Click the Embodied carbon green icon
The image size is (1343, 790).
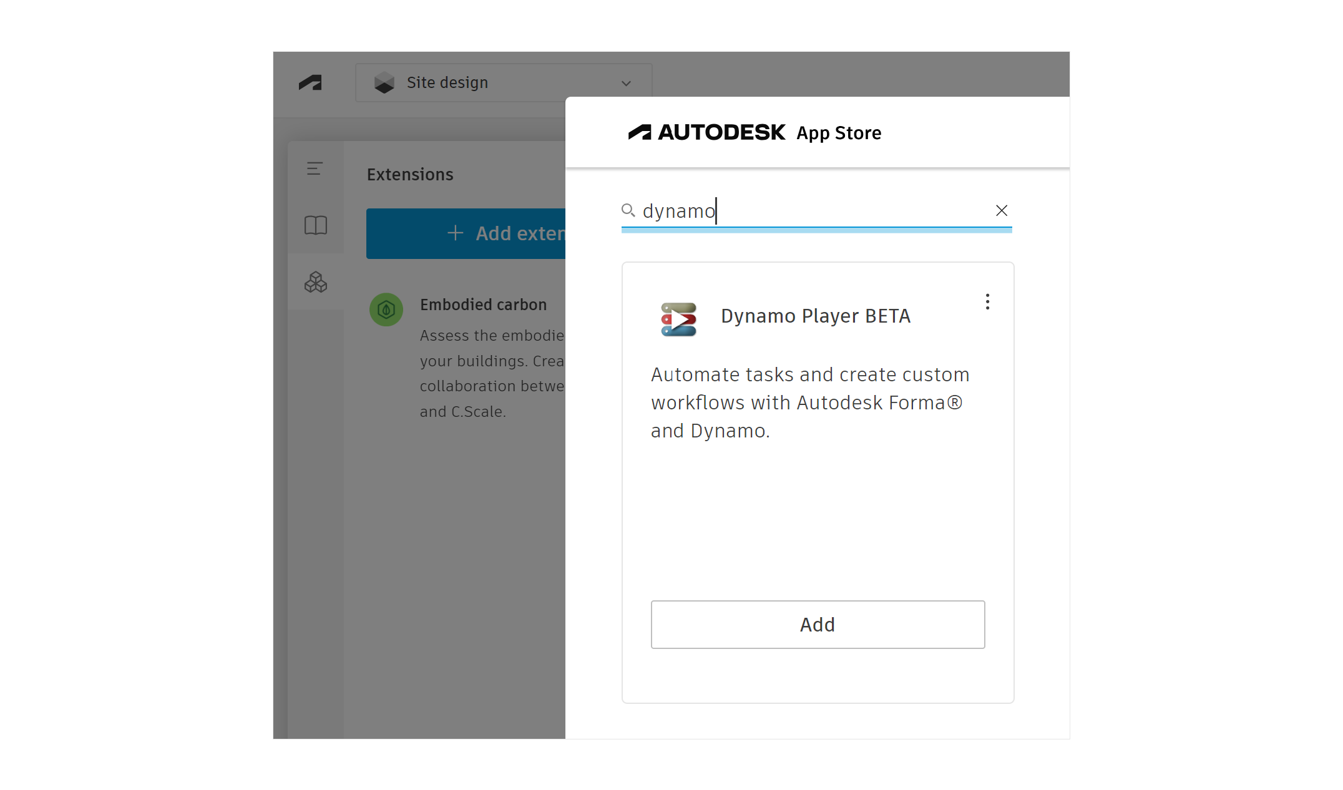tap(386, 310)
